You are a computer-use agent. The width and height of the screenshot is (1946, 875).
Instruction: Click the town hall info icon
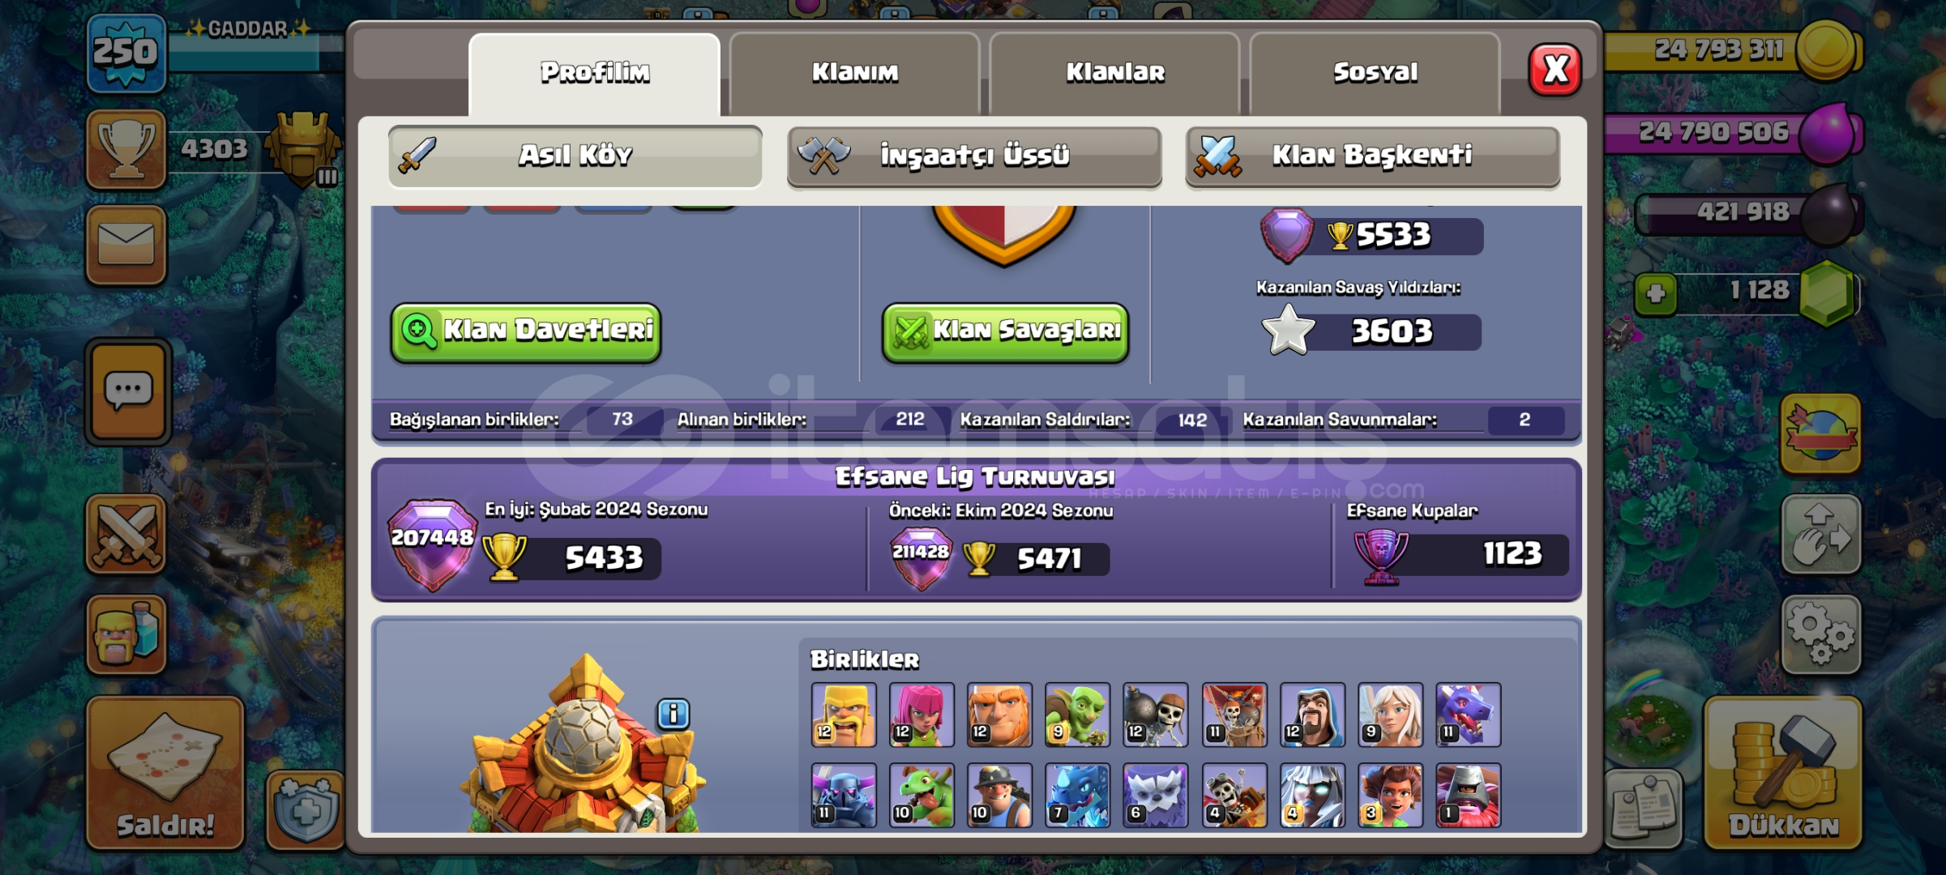(674, 714)
